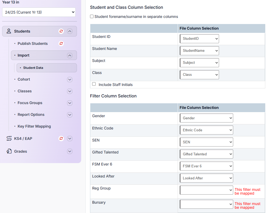Open the Reg Group mapping dropdown

[x=206, y=190]
